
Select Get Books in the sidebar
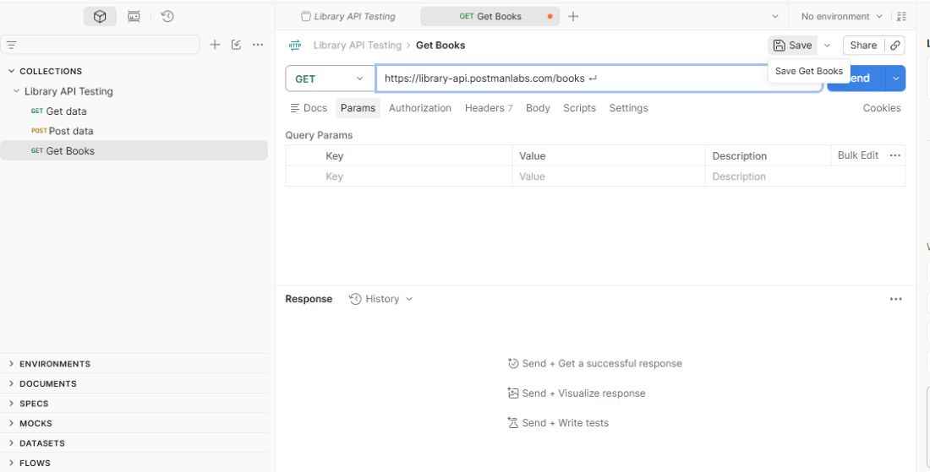pyautogui.click(x=134, y=151)
